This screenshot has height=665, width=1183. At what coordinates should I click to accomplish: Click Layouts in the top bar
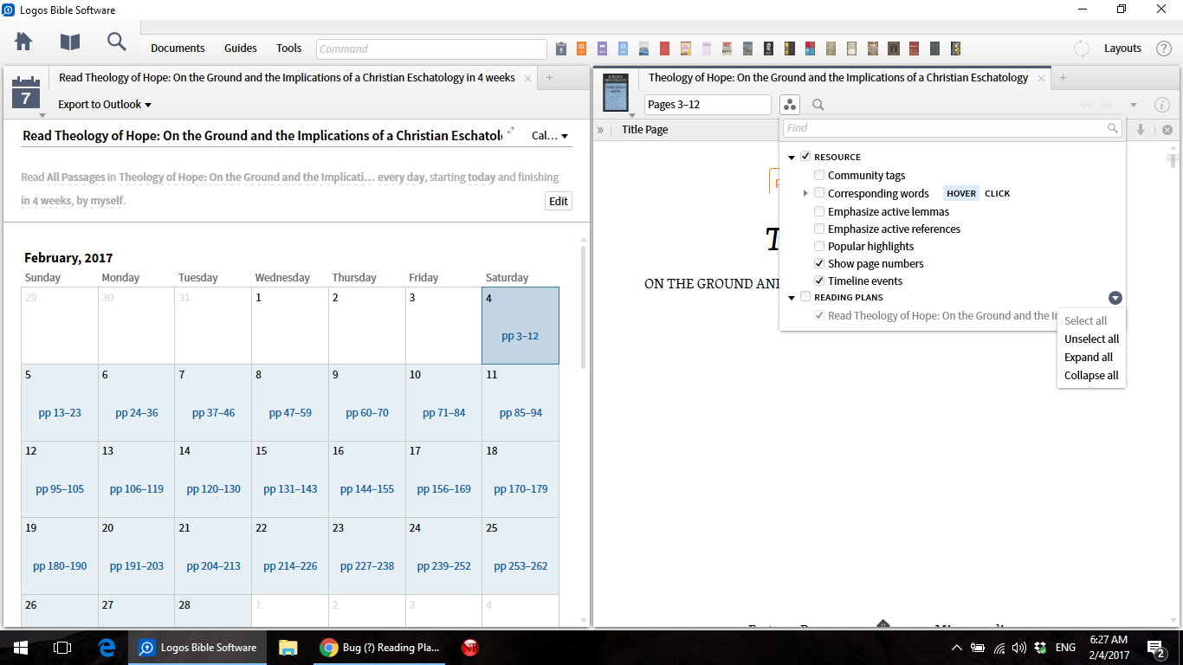1122,48
